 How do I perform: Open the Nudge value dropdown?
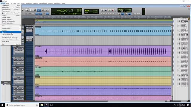pyautogui.click(x=98, y=12)
